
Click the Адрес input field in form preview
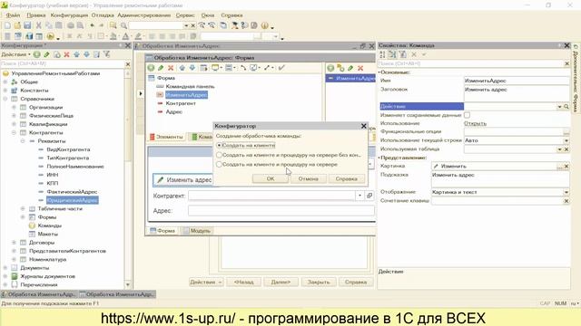pos(281,211)
